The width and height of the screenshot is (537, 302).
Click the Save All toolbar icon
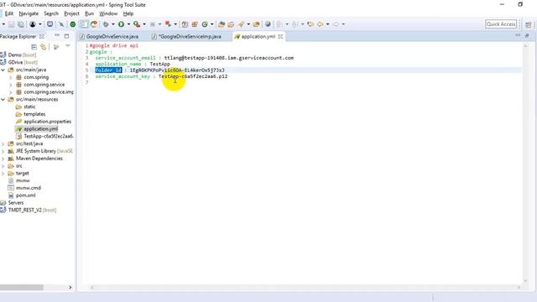point(21,24)
